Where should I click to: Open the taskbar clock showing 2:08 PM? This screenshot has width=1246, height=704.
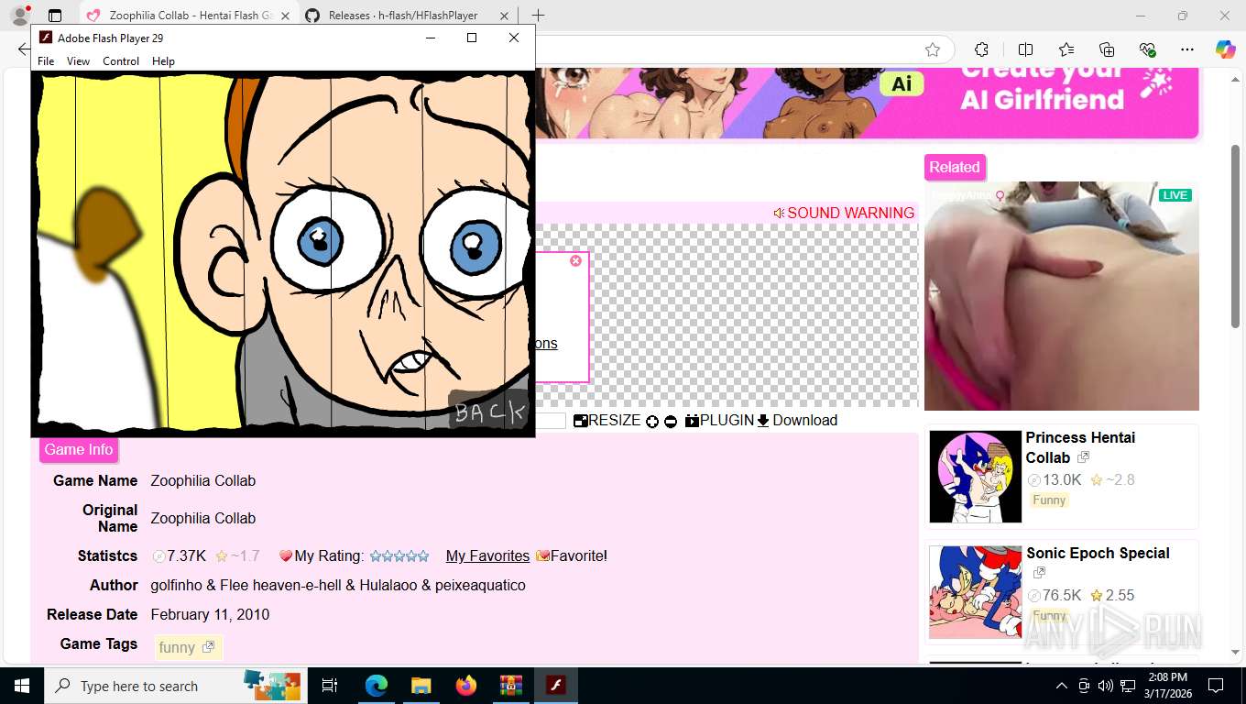point(1167,686)
